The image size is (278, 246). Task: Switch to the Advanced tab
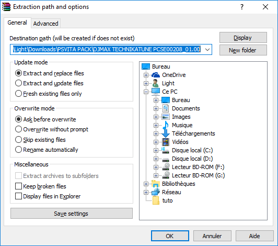click(46, 23)
